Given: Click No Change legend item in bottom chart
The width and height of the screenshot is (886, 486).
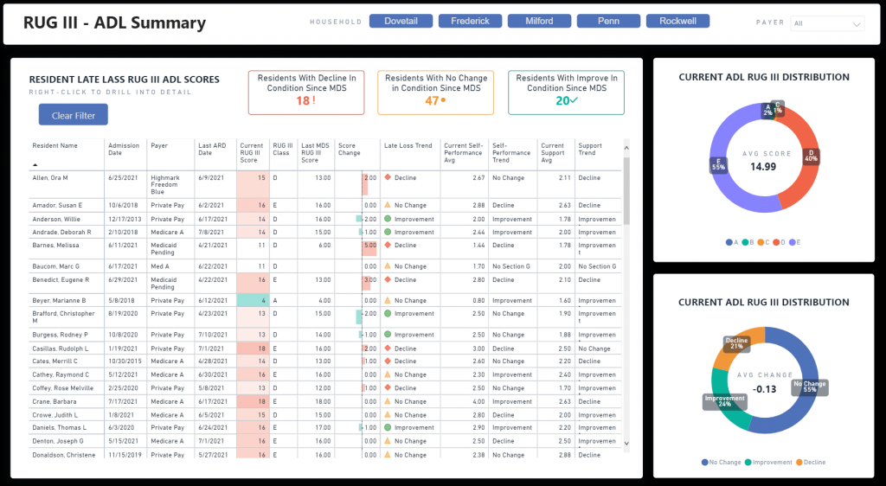Looking at the screenshot, I should point(721,463).
